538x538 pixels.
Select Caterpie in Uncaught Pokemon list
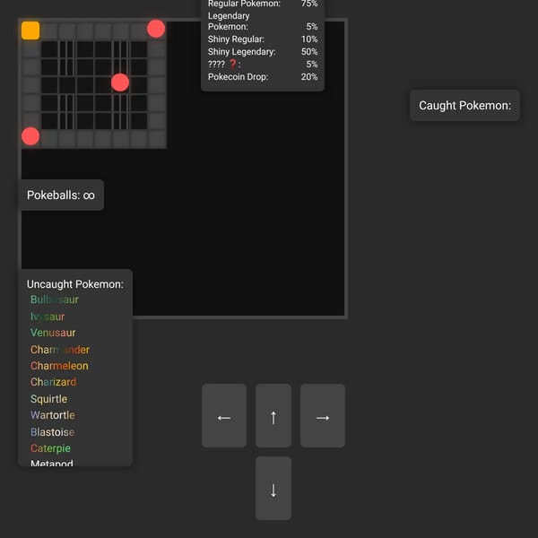click(50, 448)
